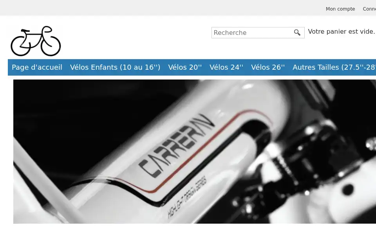
Task: Click the bicycle logo
Action: coord(36,41)
